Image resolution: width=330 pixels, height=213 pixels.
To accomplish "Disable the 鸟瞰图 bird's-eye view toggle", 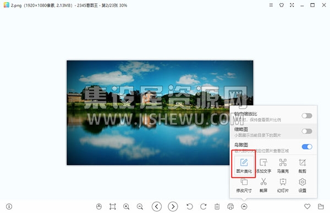I will click(x=307, y=147).
